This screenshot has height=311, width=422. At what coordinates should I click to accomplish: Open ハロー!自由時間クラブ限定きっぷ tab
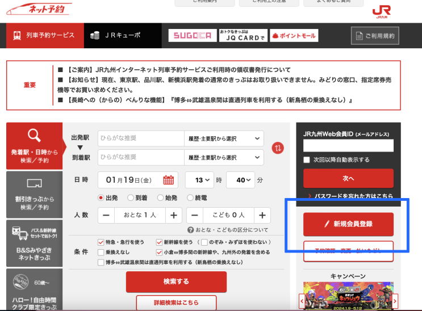coord(35,289)
